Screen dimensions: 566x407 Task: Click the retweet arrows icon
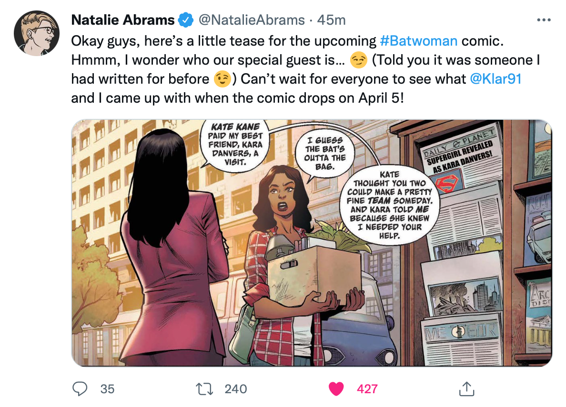click(204, 389)
